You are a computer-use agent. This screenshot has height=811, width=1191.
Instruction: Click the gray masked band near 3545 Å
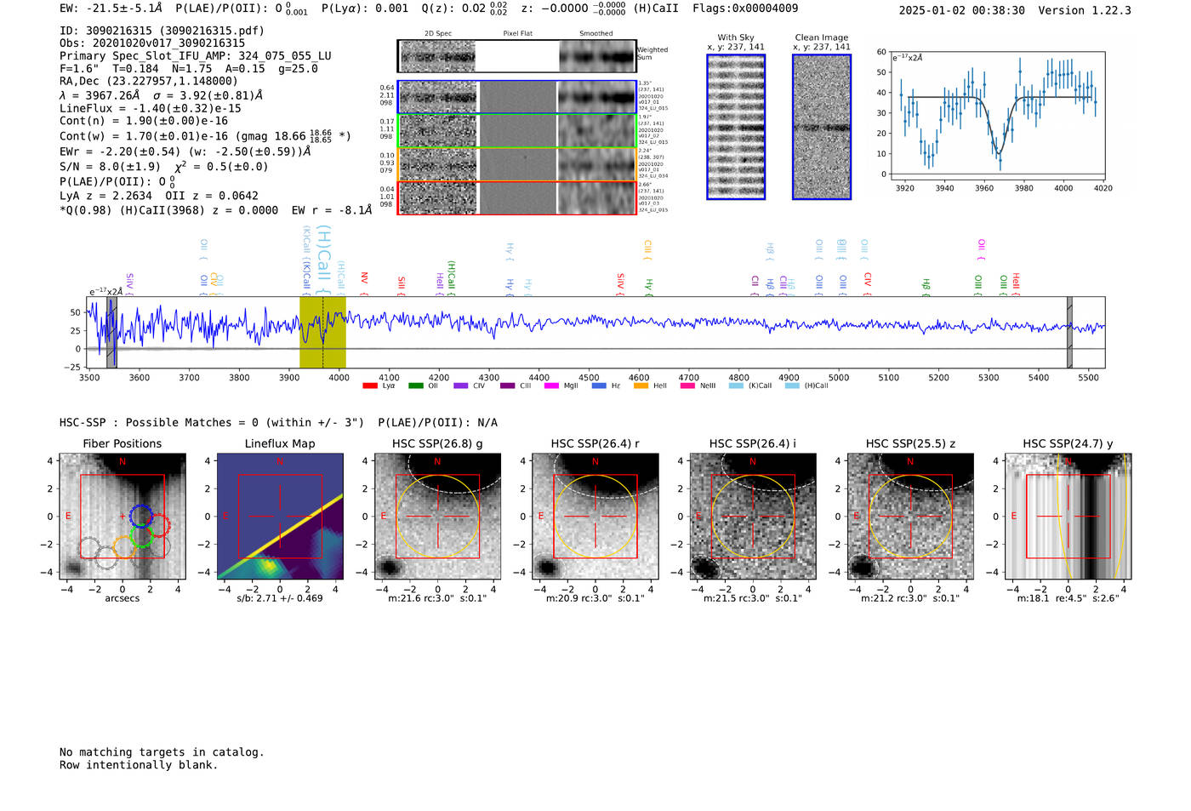111,332
